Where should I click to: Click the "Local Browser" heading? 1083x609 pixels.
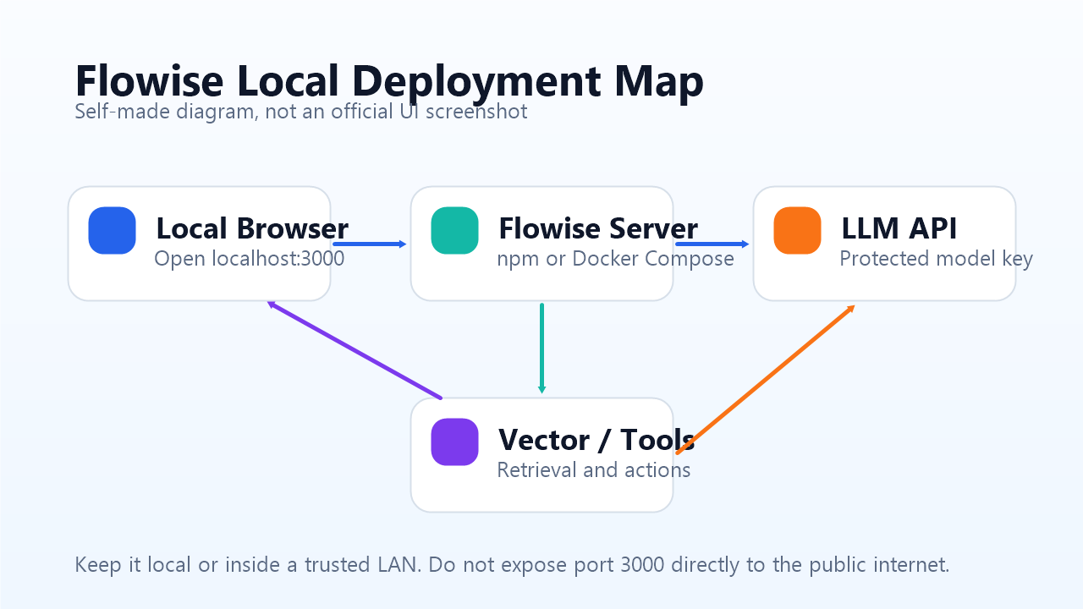tap(252, 228)
